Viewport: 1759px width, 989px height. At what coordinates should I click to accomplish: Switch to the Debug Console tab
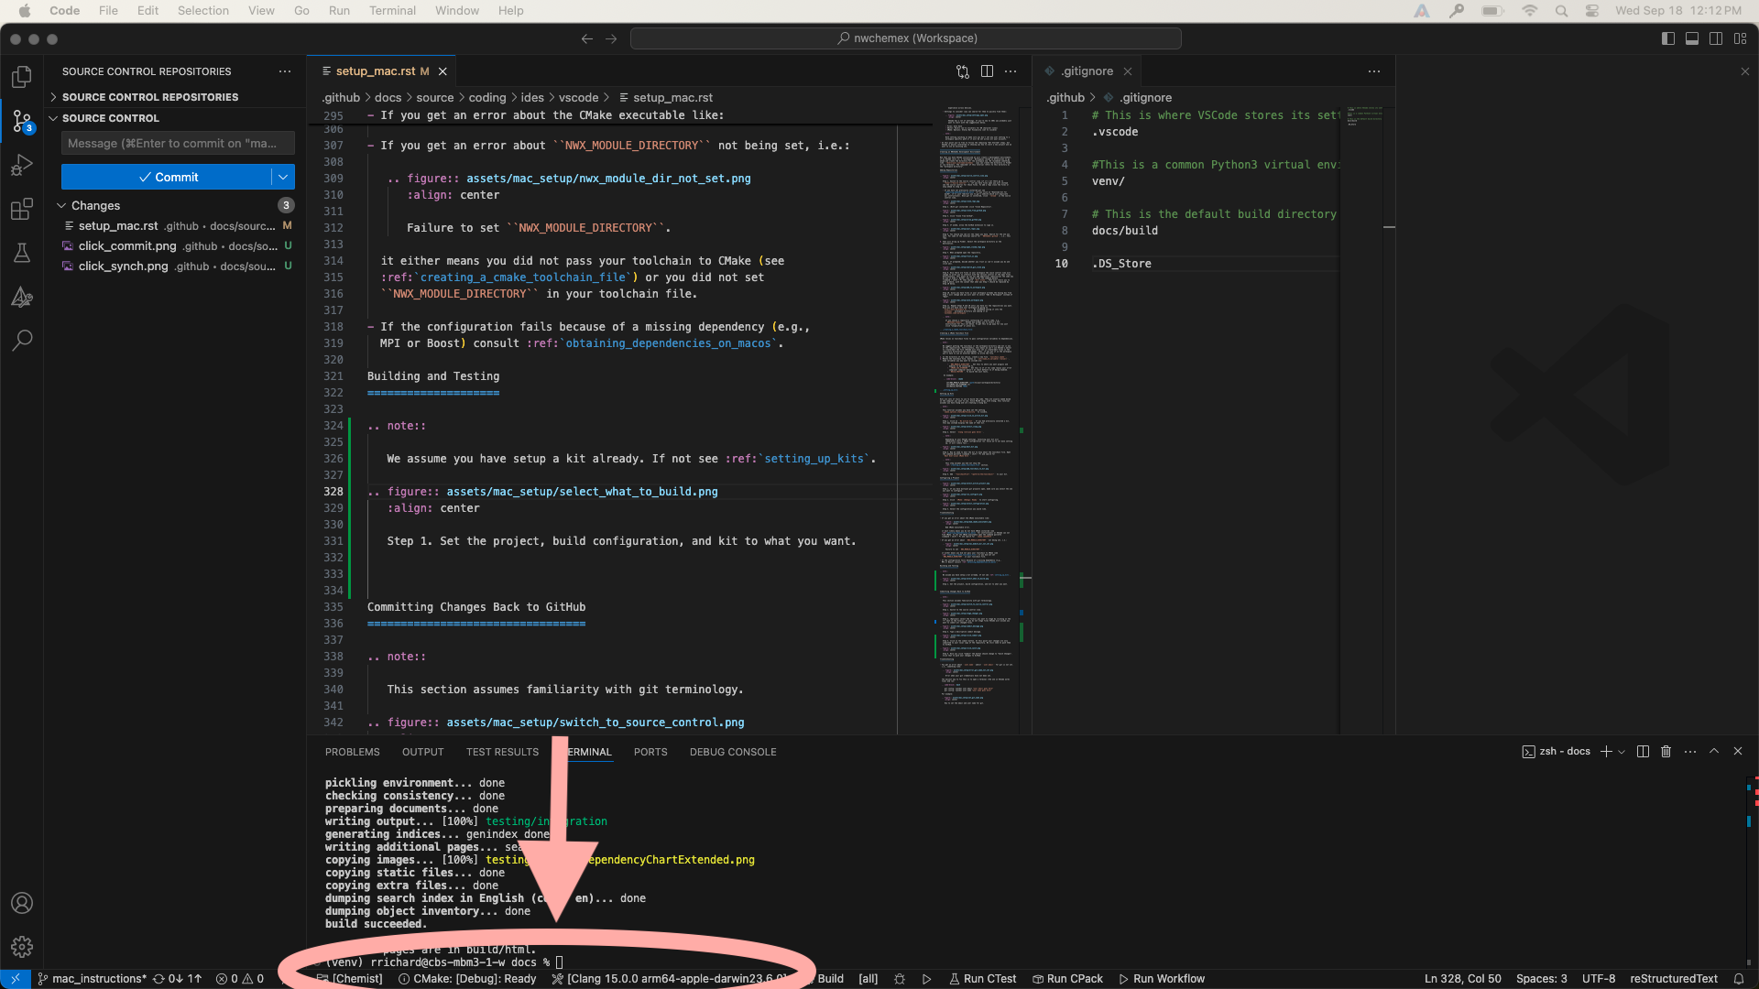click(733, 752)
